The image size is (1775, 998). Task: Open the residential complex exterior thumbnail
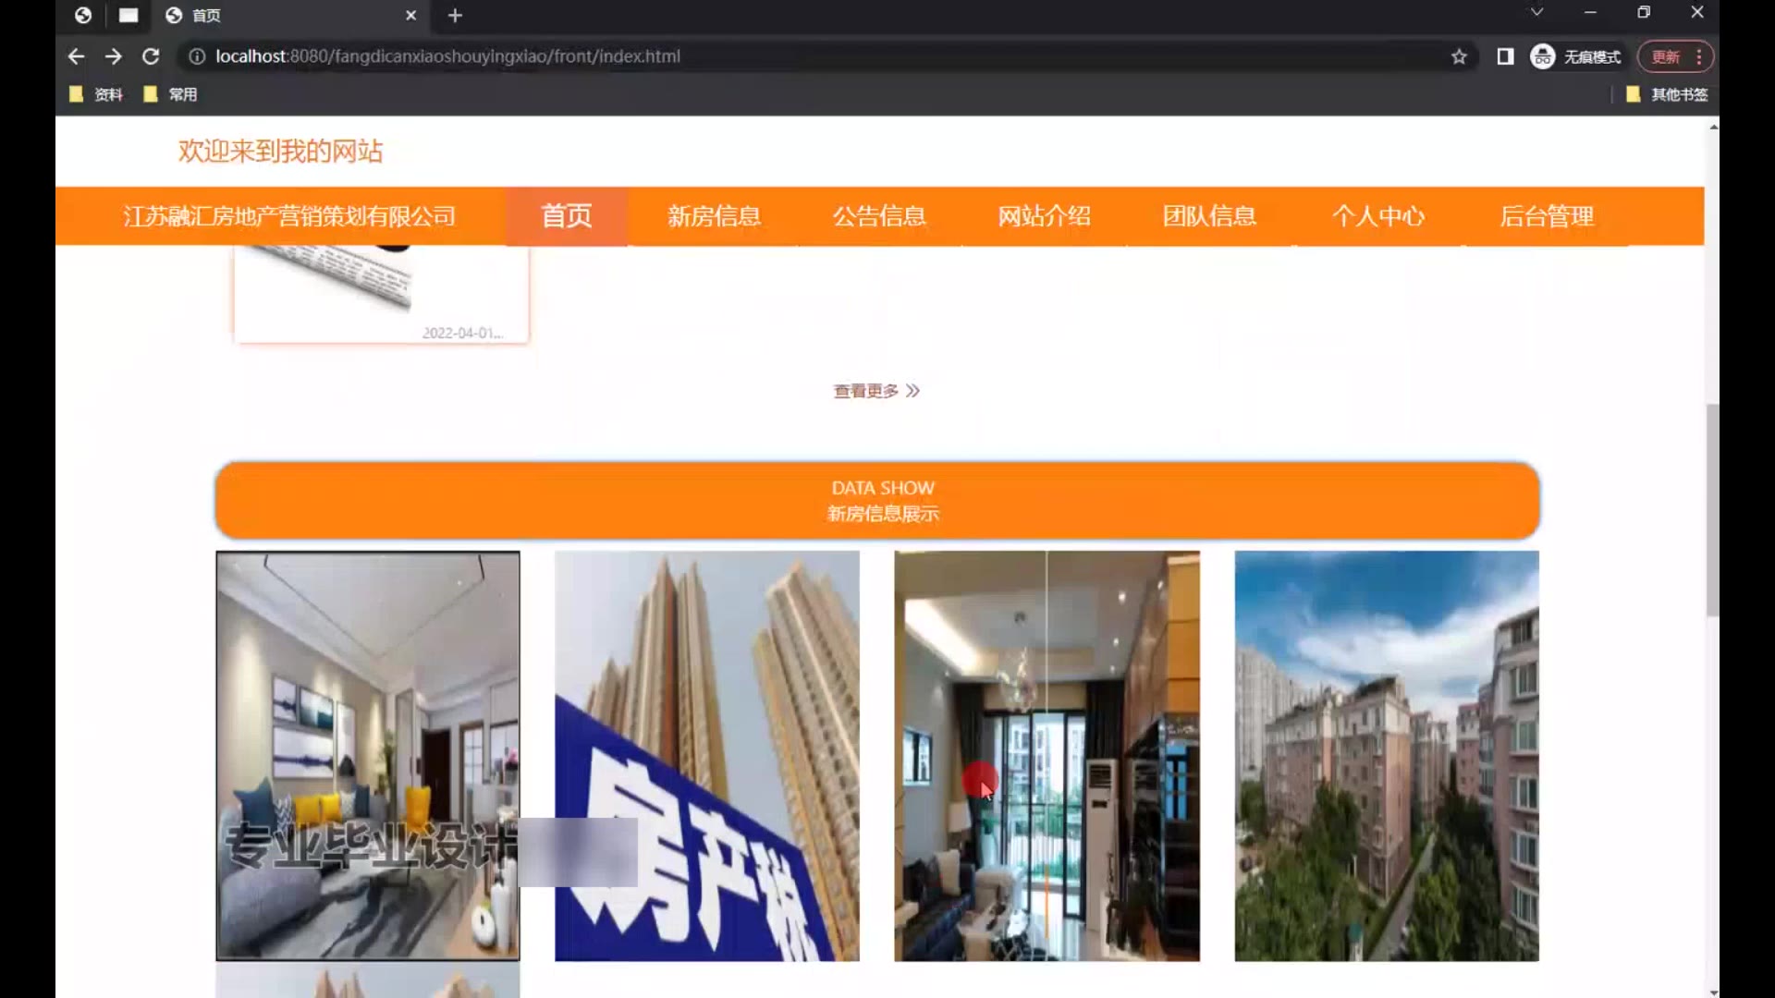[x=1387, y=756]
